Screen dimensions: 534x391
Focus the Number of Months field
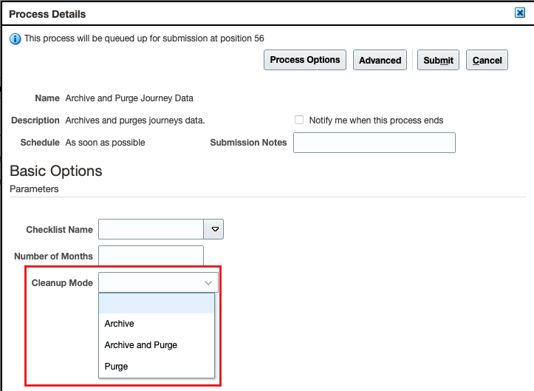151,256
